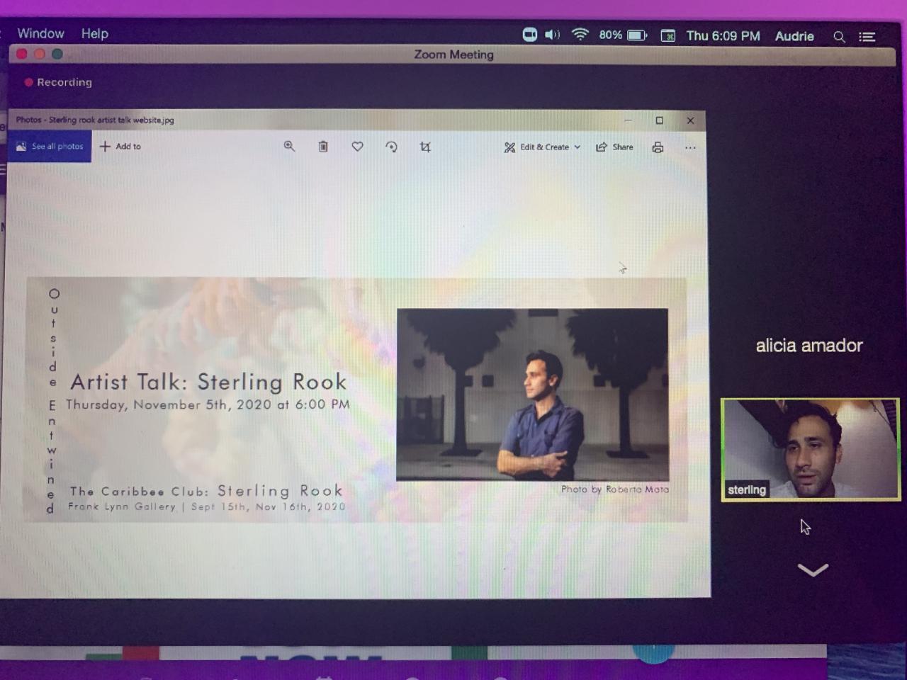Screen dimensions: 907x680
Task: Open the Notification Center list icon
Action: (x=867, y=37)
